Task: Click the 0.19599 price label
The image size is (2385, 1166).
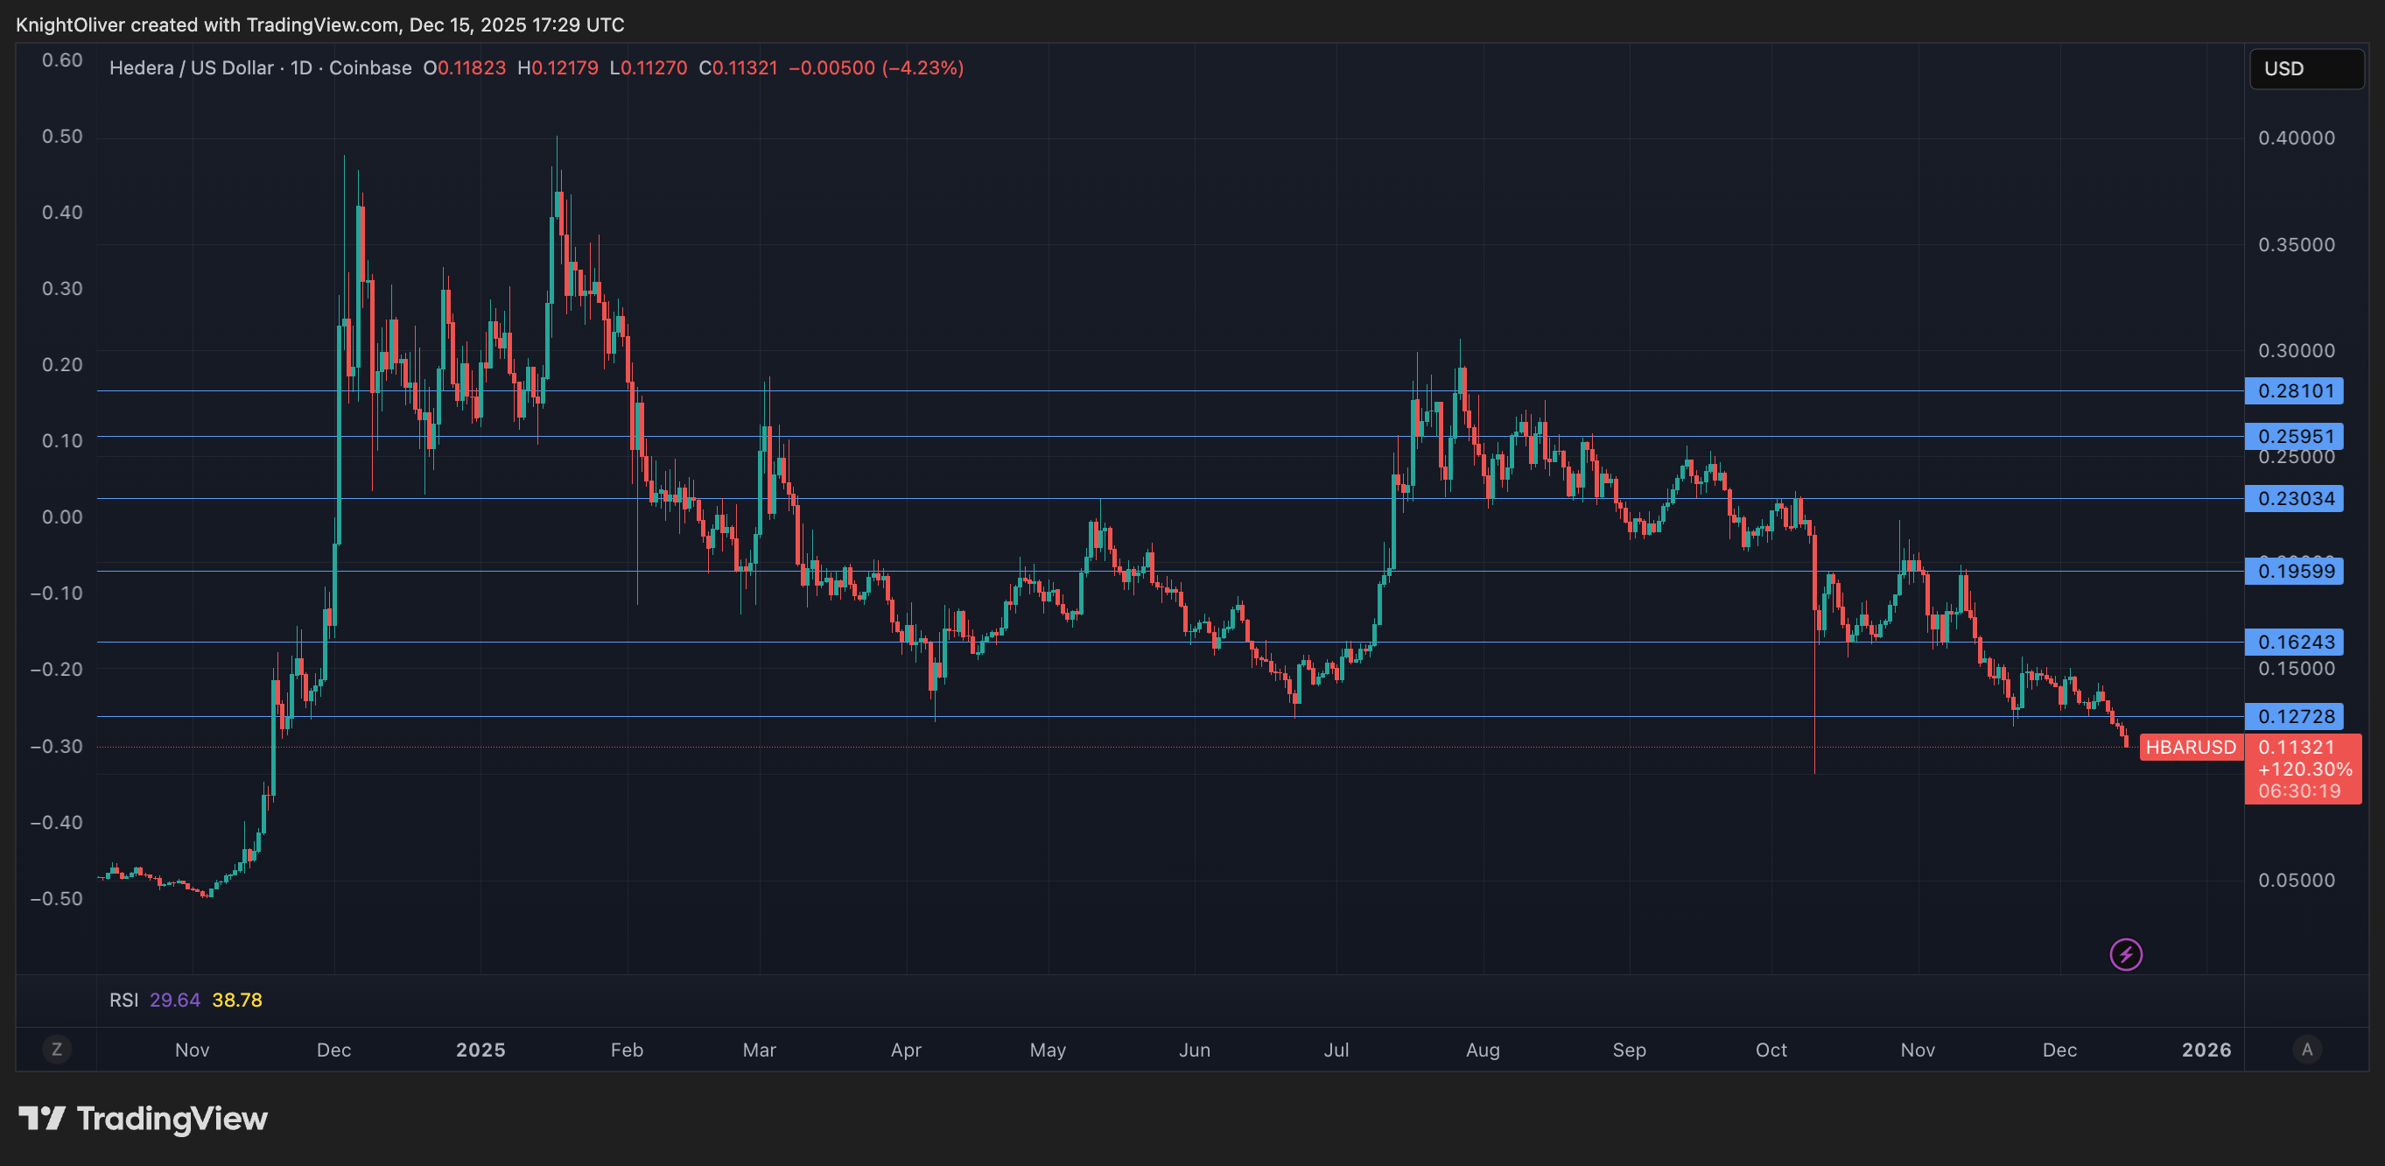Action: [x=2293, y=571]
